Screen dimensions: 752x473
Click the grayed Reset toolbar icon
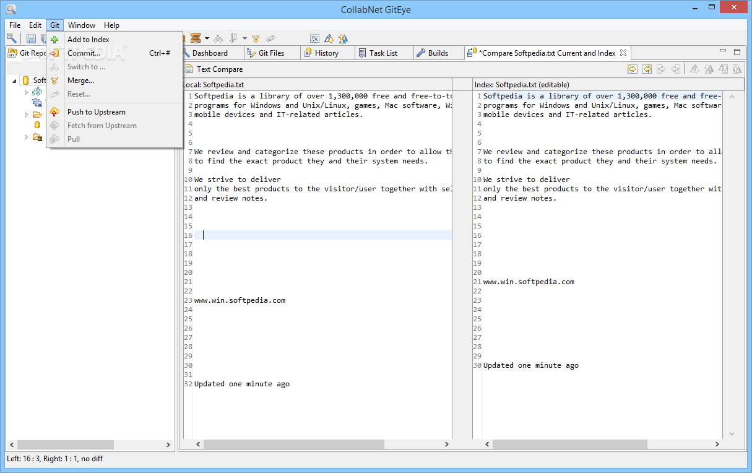tap(270, 38)
